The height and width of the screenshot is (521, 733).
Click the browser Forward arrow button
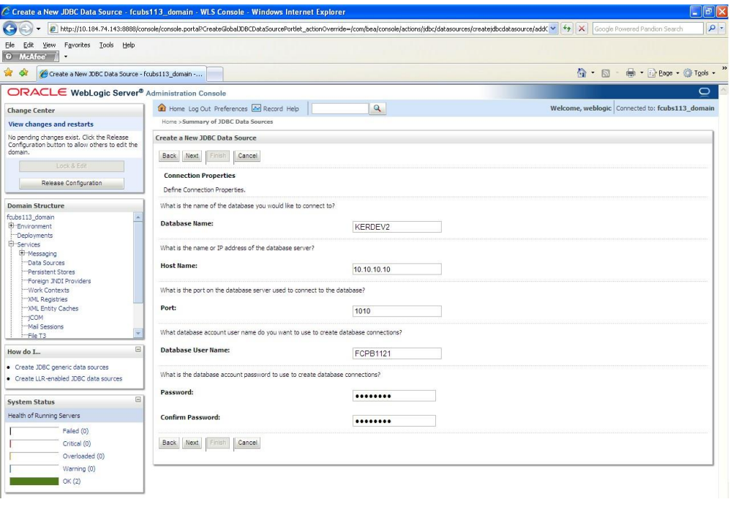pyautogui.click(x=26, y=29)
